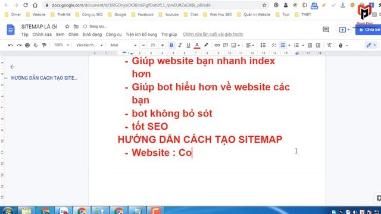Open the Facebook bookmark folder
The height and width of the screenshot is (214, 381).
[142, 14]
